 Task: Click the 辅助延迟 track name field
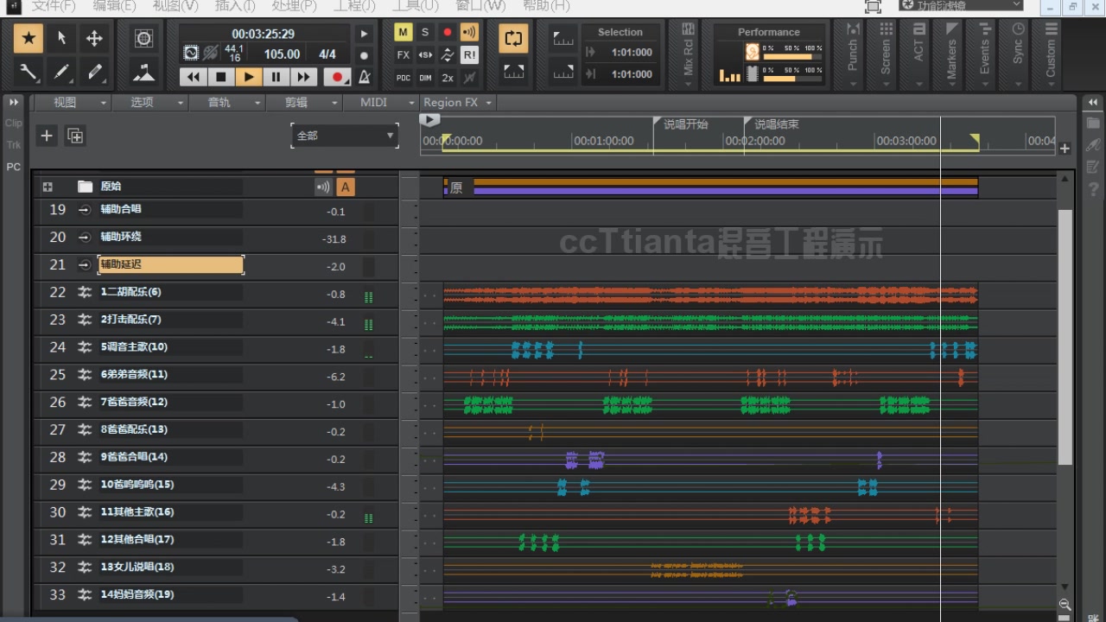(171, 264)
